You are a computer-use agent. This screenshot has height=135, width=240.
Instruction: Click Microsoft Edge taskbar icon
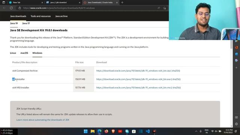click(99, 131)
